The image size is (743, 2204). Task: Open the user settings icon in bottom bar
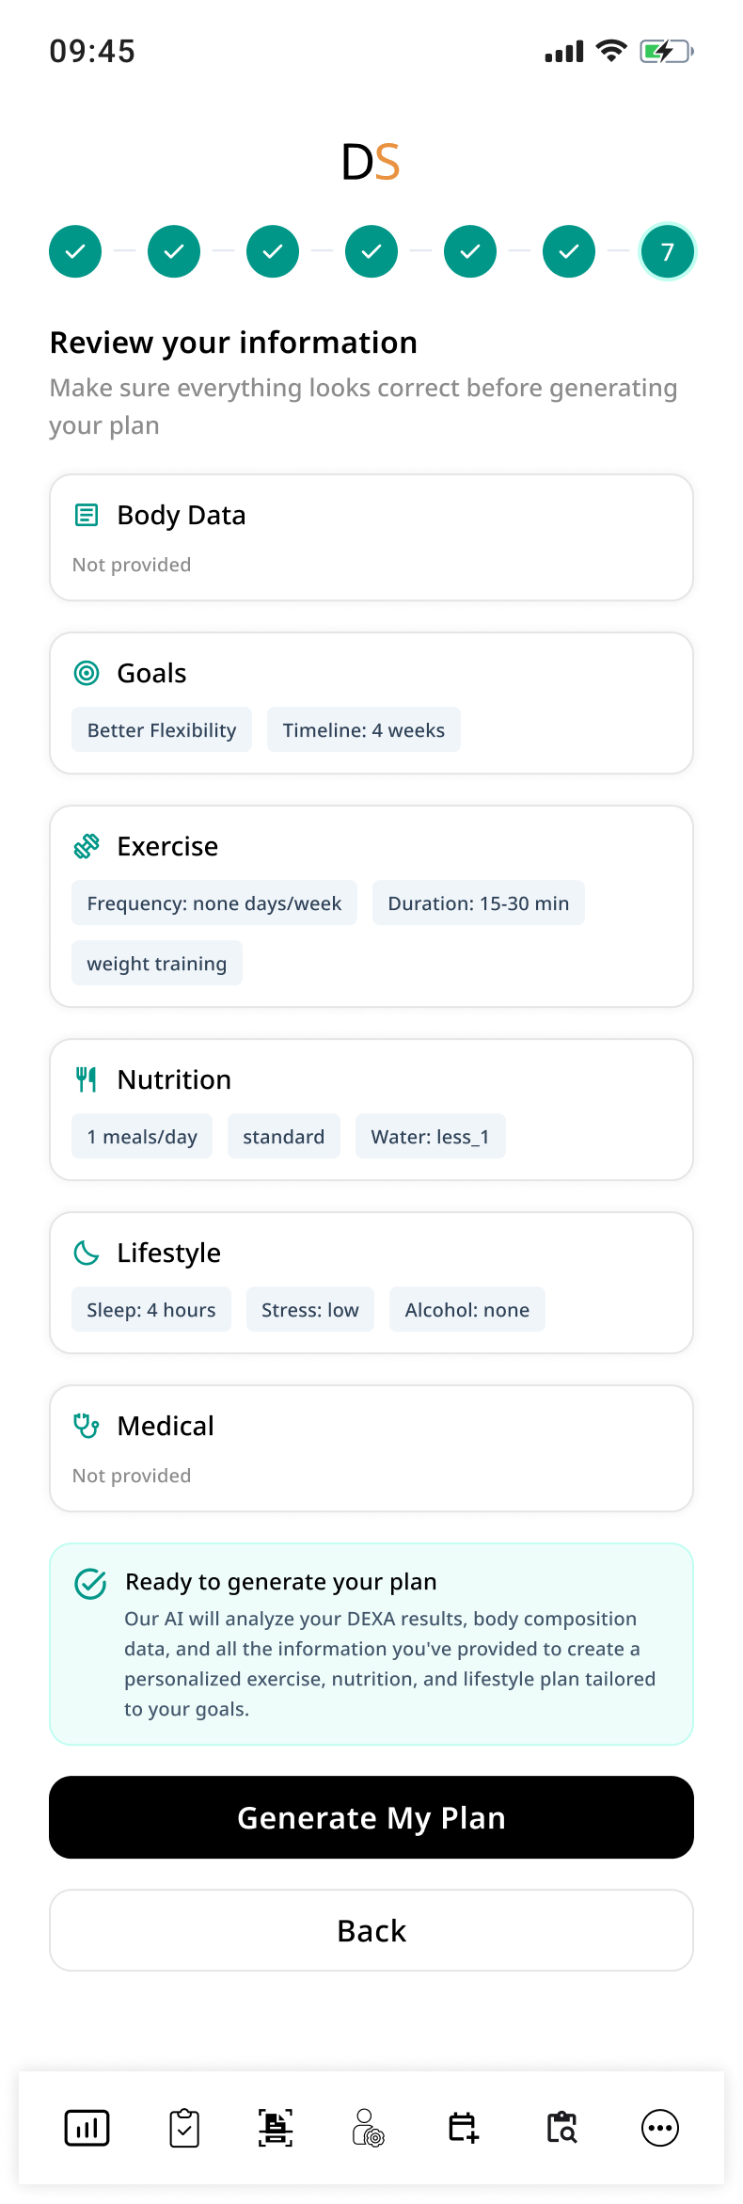368,2128
